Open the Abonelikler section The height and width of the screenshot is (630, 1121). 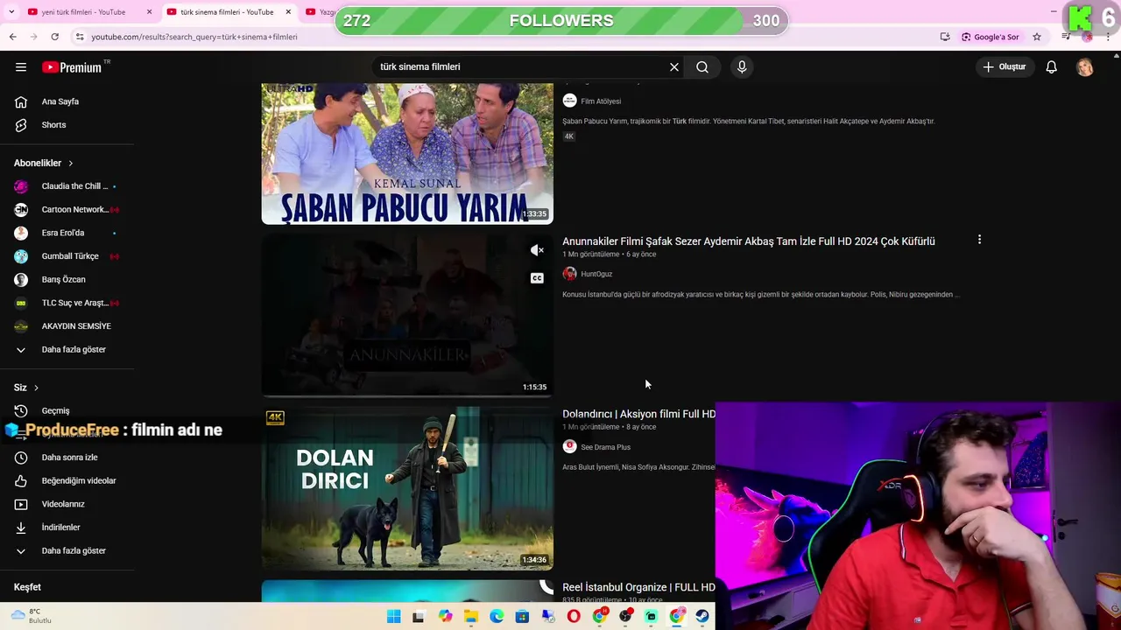click(x=44, y=163)
